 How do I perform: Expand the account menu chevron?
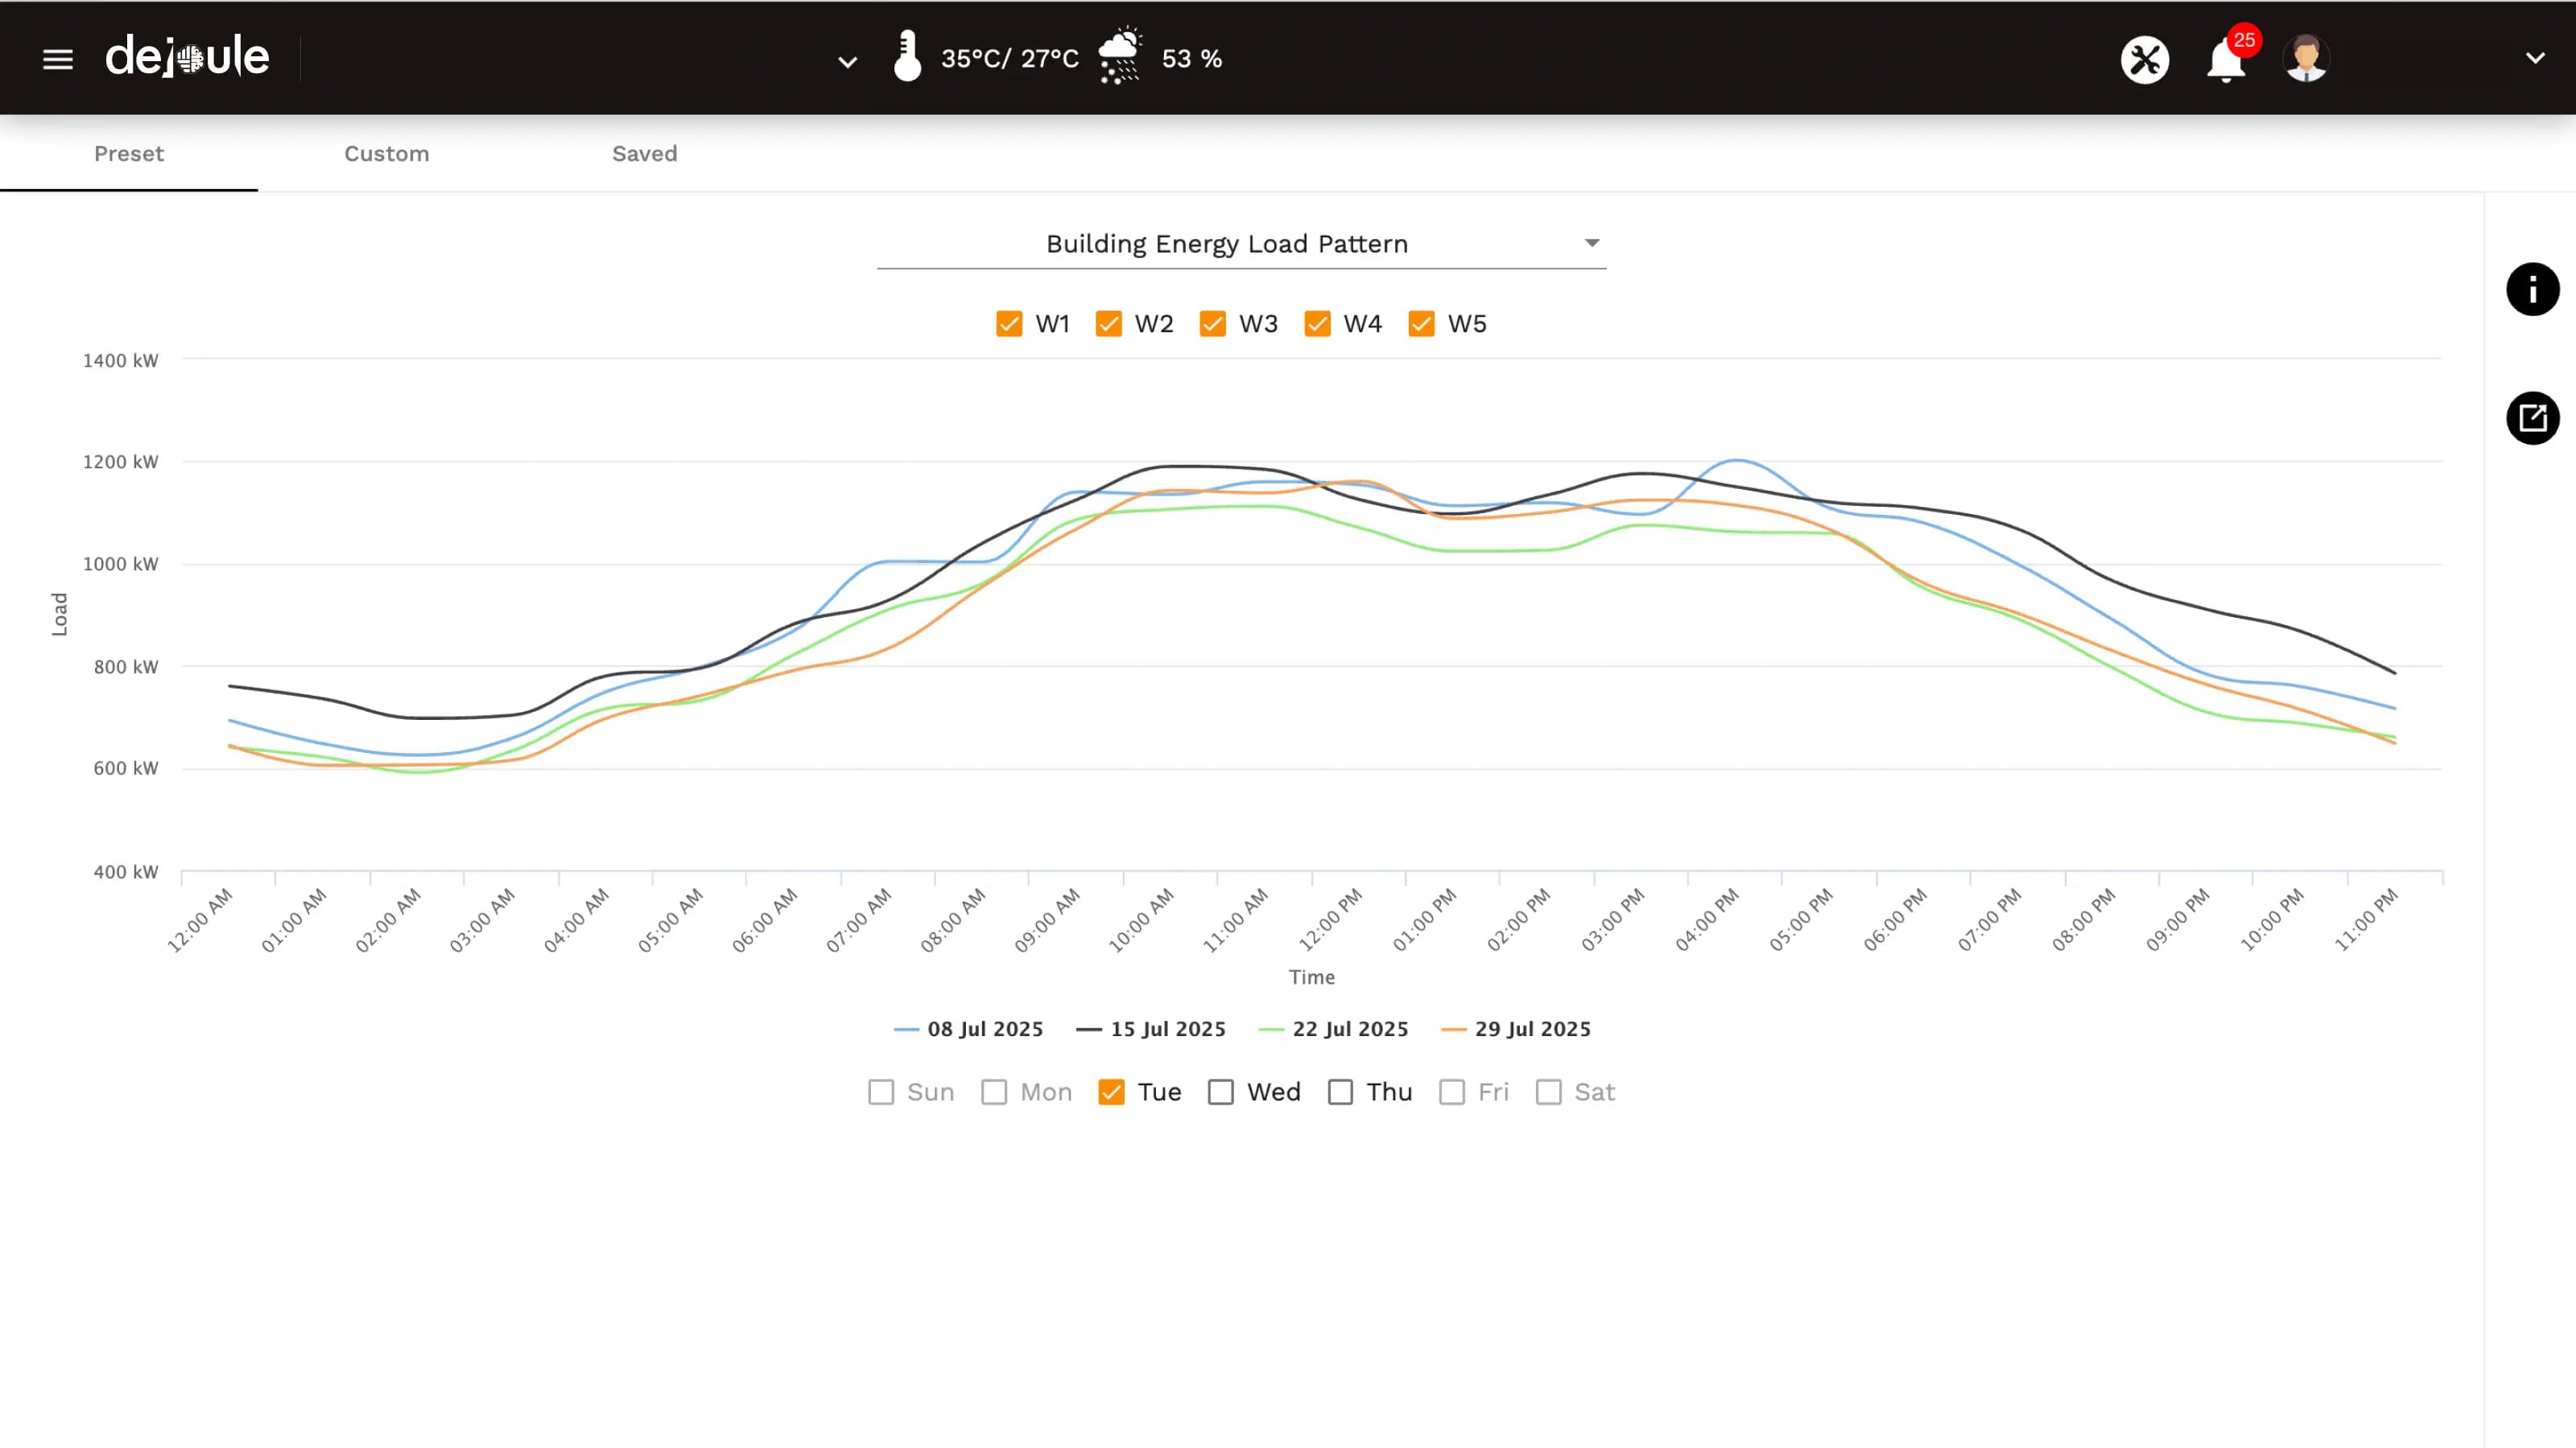pos(2534,58)
